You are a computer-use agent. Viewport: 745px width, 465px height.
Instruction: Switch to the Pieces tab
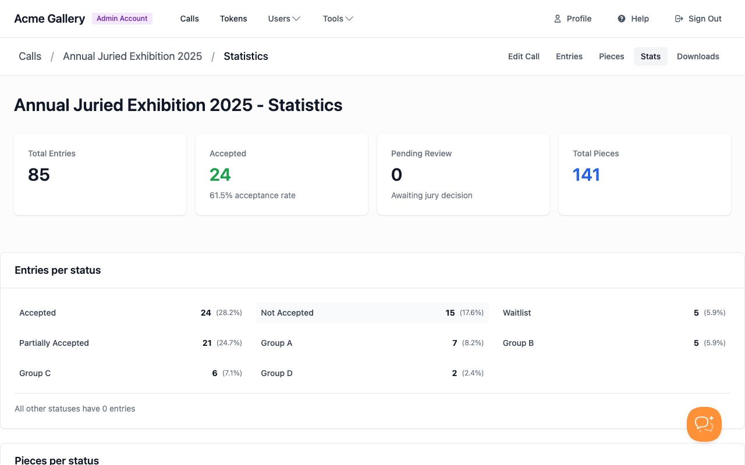coord(611,56)
